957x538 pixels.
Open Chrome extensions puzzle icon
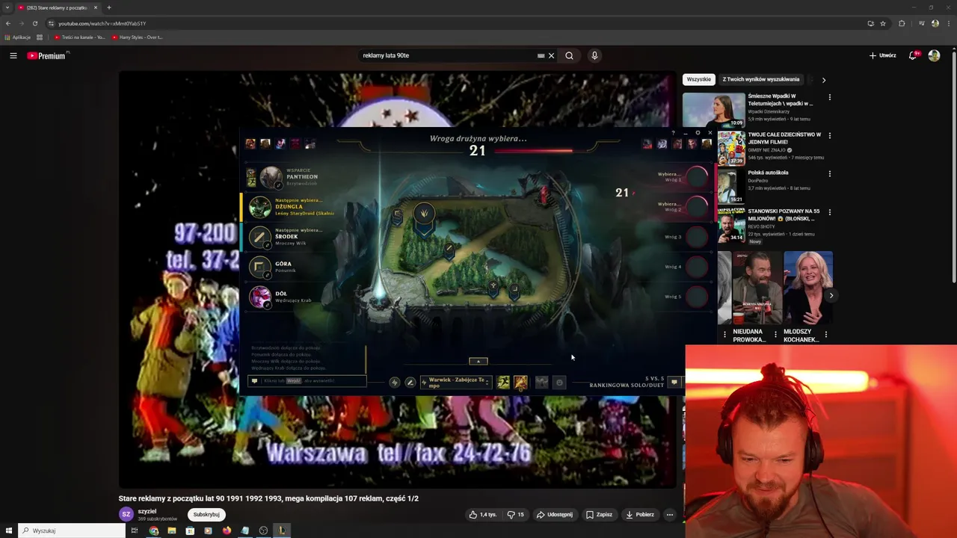pyautogui.click(x=902, y=23)
